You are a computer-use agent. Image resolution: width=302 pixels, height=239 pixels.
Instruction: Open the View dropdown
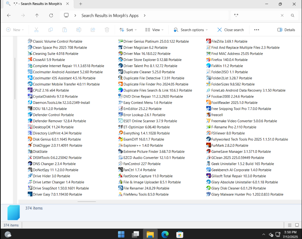point(154,29)
